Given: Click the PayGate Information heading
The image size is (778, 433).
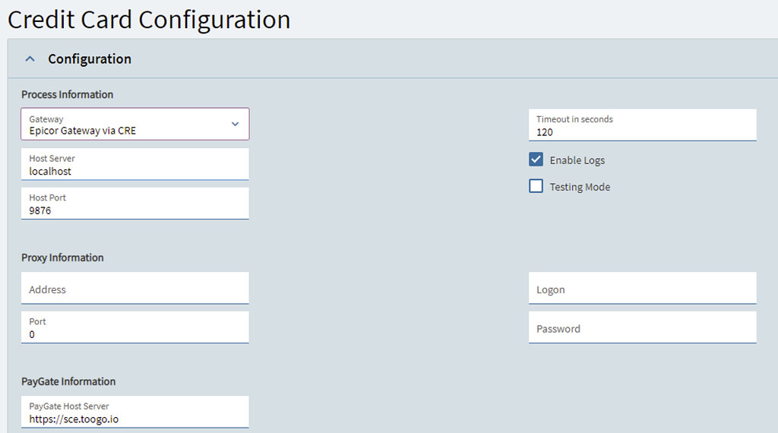Looking at the screenshot, I should [x=68, y=381].
